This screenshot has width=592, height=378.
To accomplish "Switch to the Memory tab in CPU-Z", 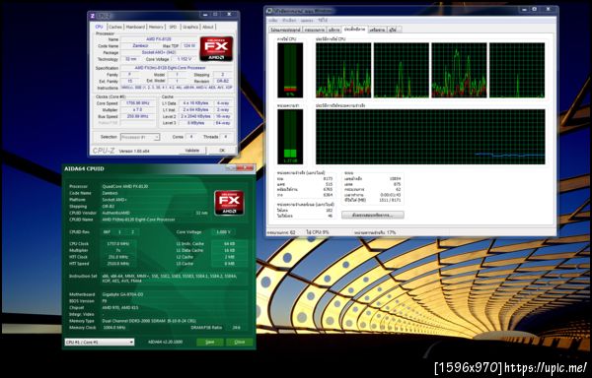I will pyautogui.click(x=156, y=28).
